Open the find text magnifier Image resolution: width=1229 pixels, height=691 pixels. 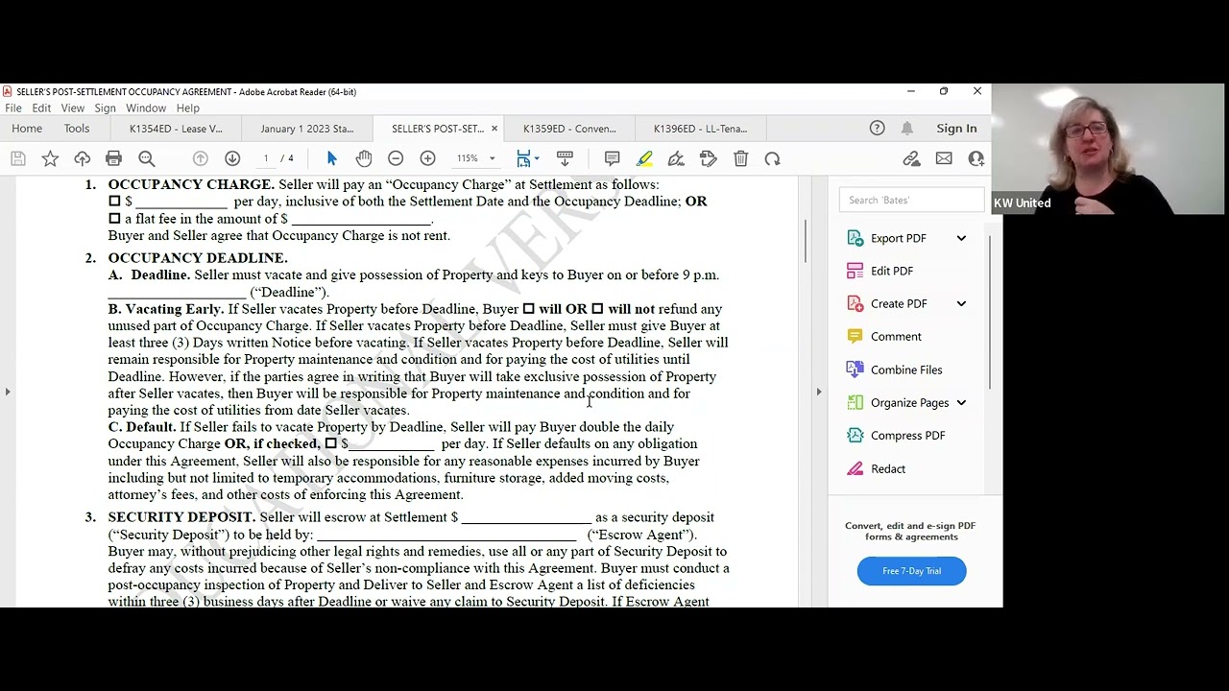coord(146,158)
